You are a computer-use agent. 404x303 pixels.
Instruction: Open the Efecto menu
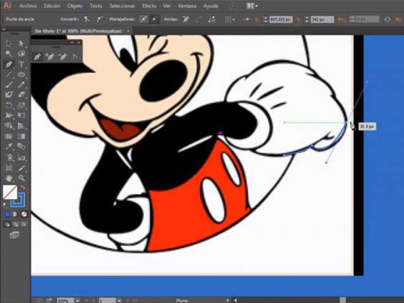click(149, 6)
